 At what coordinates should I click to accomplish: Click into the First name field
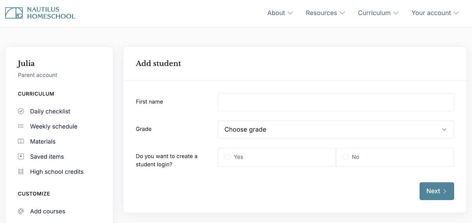pos(336,102)
